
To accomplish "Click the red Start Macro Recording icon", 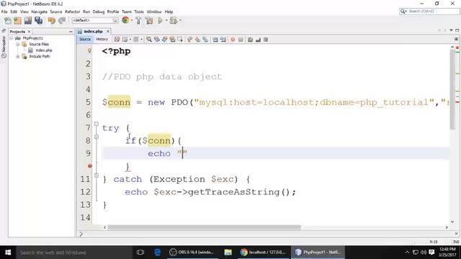I will point(233,40).
